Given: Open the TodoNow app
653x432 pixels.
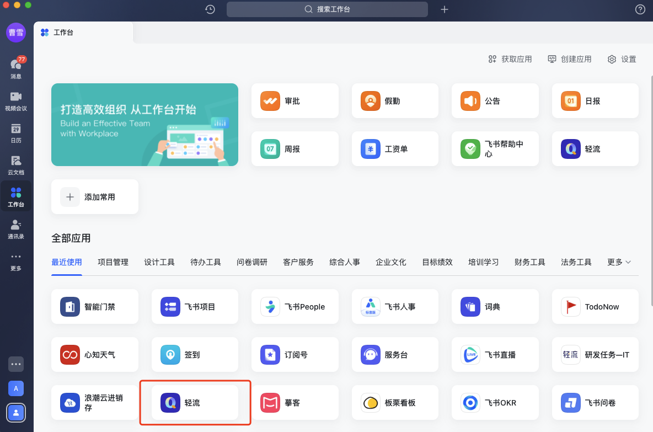Looking at the screenshot, I should pyautogui.click(x=595, y=307).
